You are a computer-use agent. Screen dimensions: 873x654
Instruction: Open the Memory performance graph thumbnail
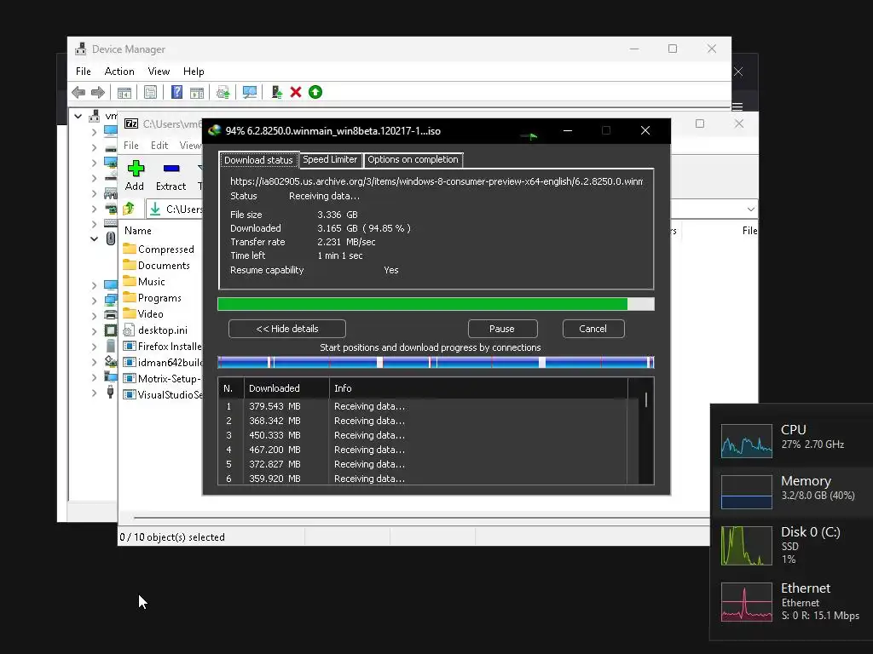click(x=747, y=491)
